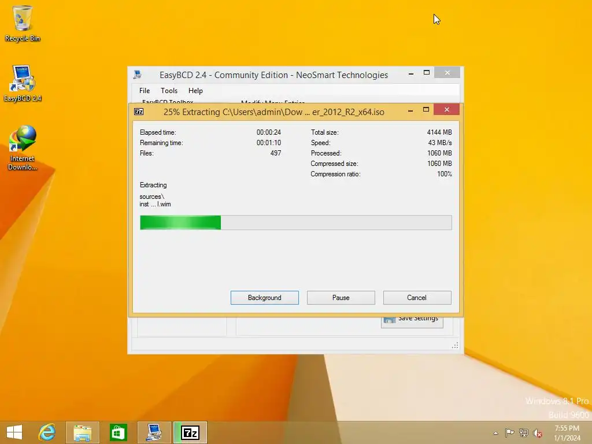Click the muted volume tray icon

(x=538, y=433)
